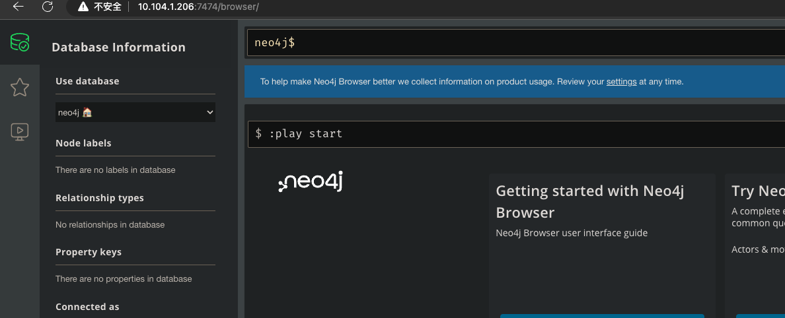This screenshot has height=318, width=785.
Task: Select the Getting started with Neo4j Browser card
Action: coord(602,245)
